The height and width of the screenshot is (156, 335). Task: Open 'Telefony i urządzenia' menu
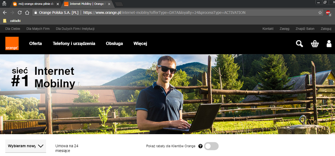click(x=74, y=44)
